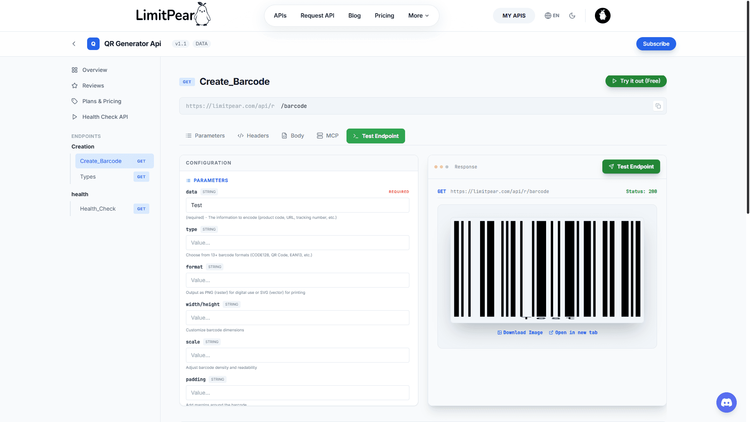Image resolution: width=750 pixels, height=422 pixels.
Task: Switch to the Parameters tab
Action: [205, 136]
